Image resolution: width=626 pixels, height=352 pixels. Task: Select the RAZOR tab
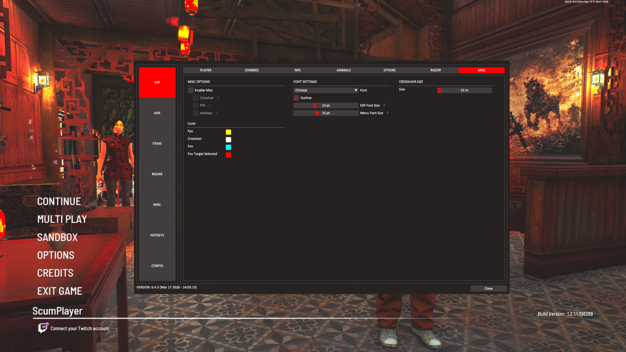pos(436,70)
